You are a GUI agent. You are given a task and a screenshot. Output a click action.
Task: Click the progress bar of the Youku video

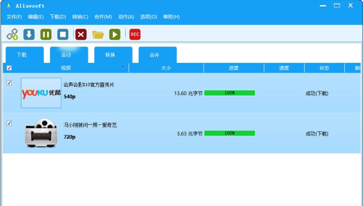click(x=229, y=93)
